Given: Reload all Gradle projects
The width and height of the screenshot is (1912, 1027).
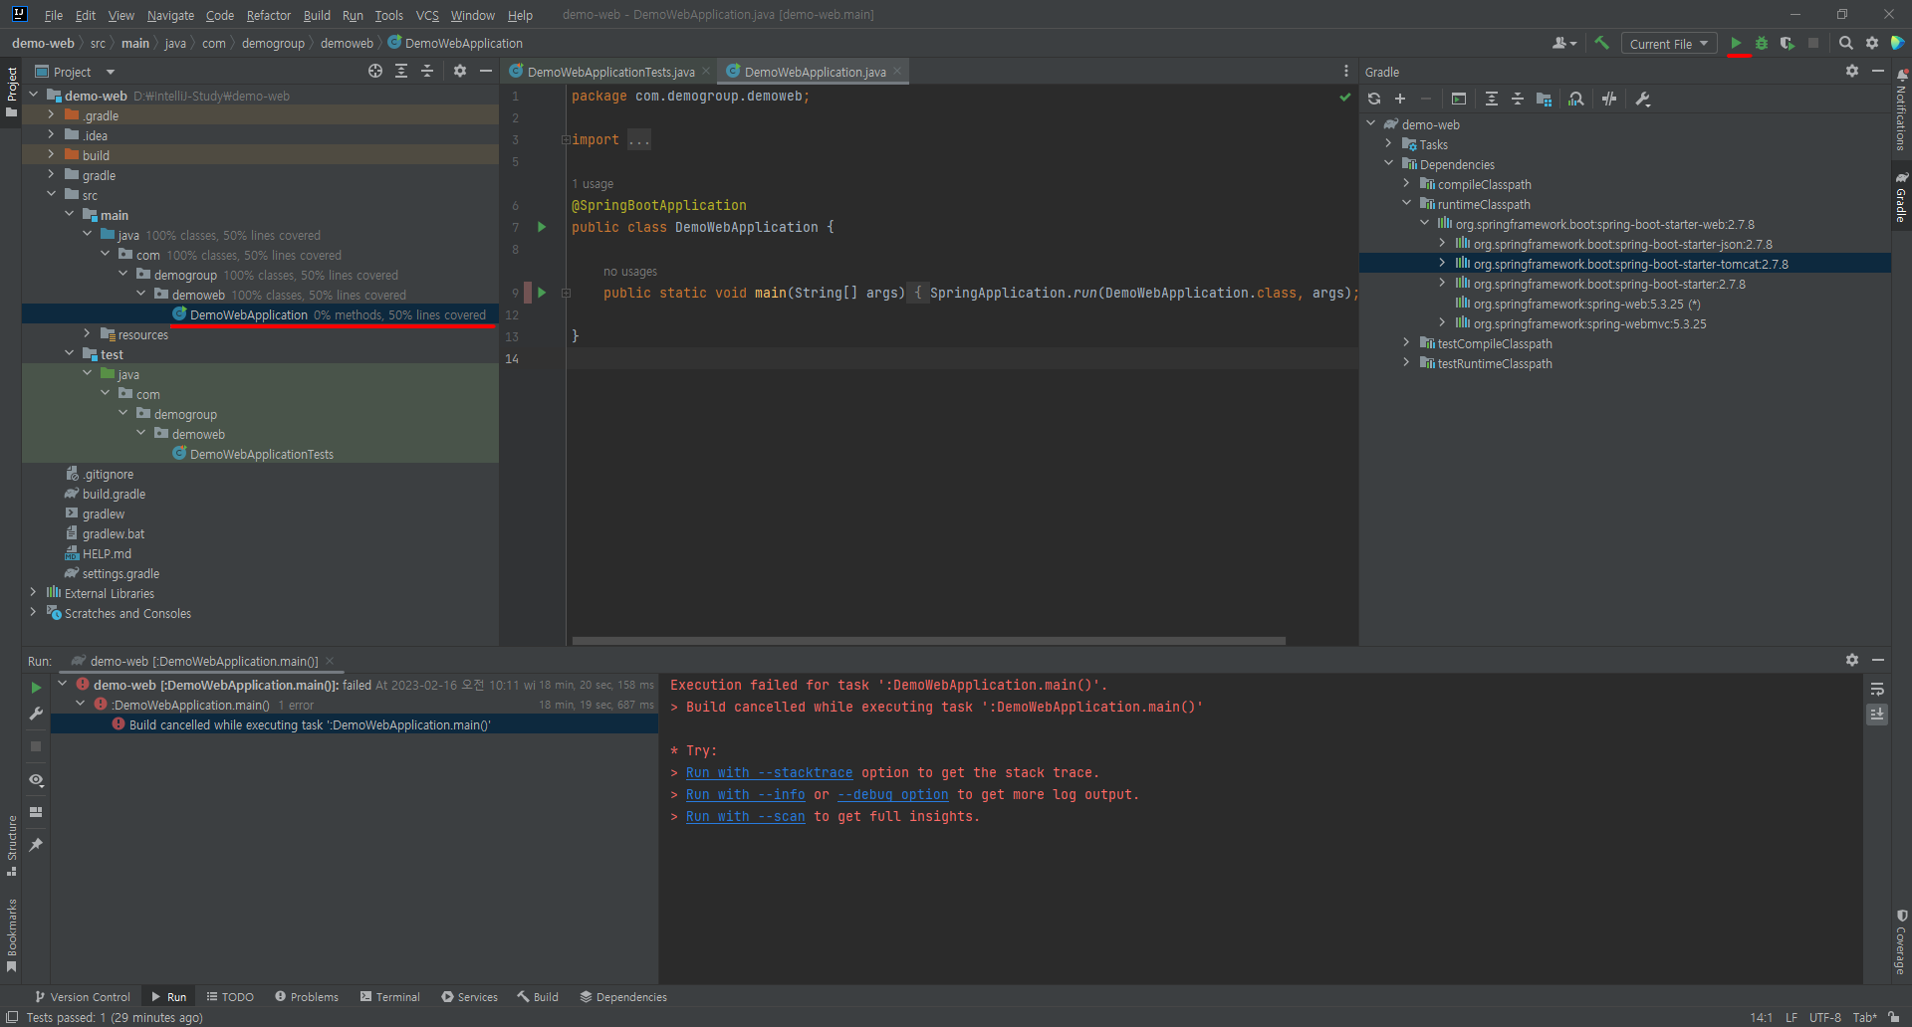Looking at the screenshot, I should 1374,99.
